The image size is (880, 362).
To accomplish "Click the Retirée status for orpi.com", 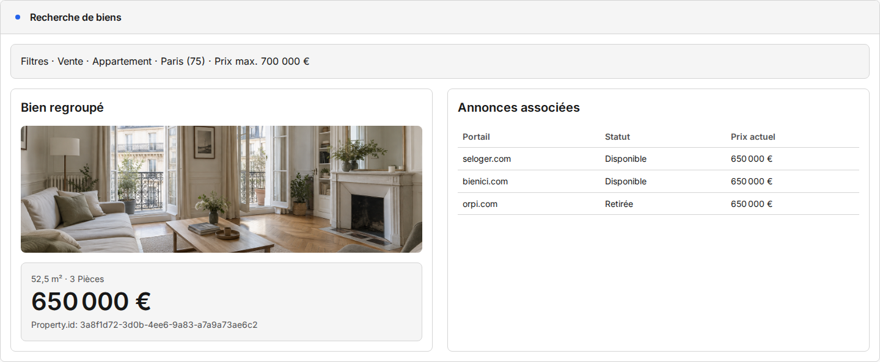I will [x=619, y=204].
